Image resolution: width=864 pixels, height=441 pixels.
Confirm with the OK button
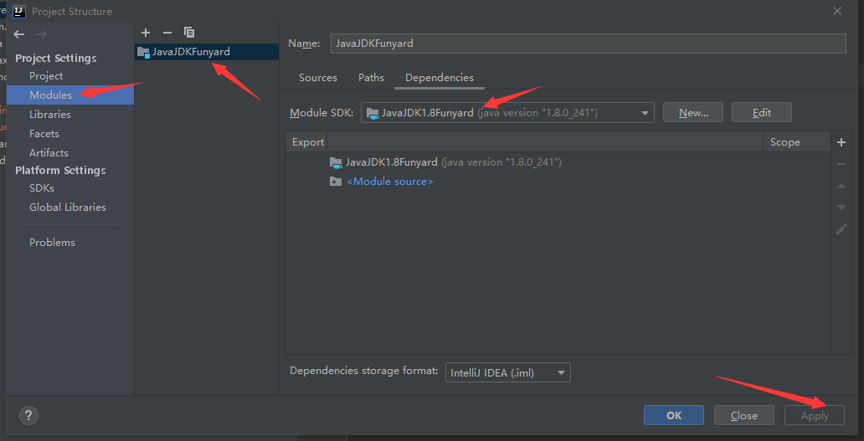[x=674, y=416]
